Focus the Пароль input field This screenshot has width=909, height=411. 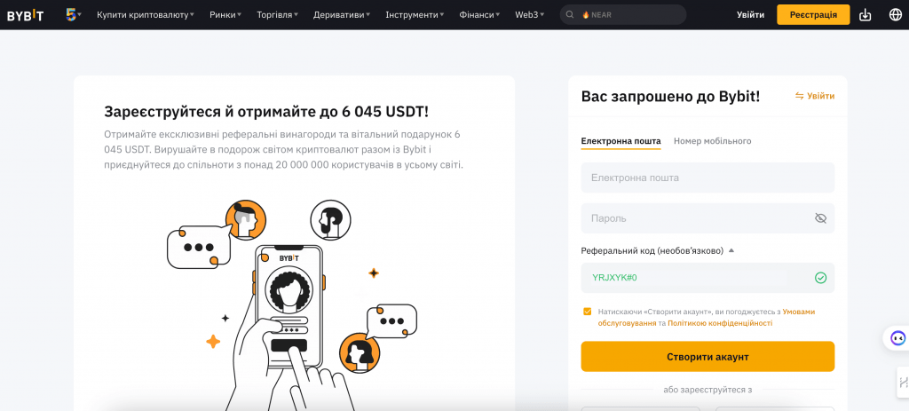point(707,218)
